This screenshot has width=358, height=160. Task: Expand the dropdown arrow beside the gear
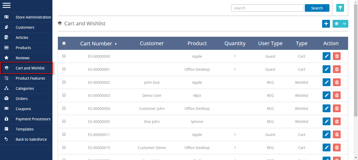coord(344,24)
